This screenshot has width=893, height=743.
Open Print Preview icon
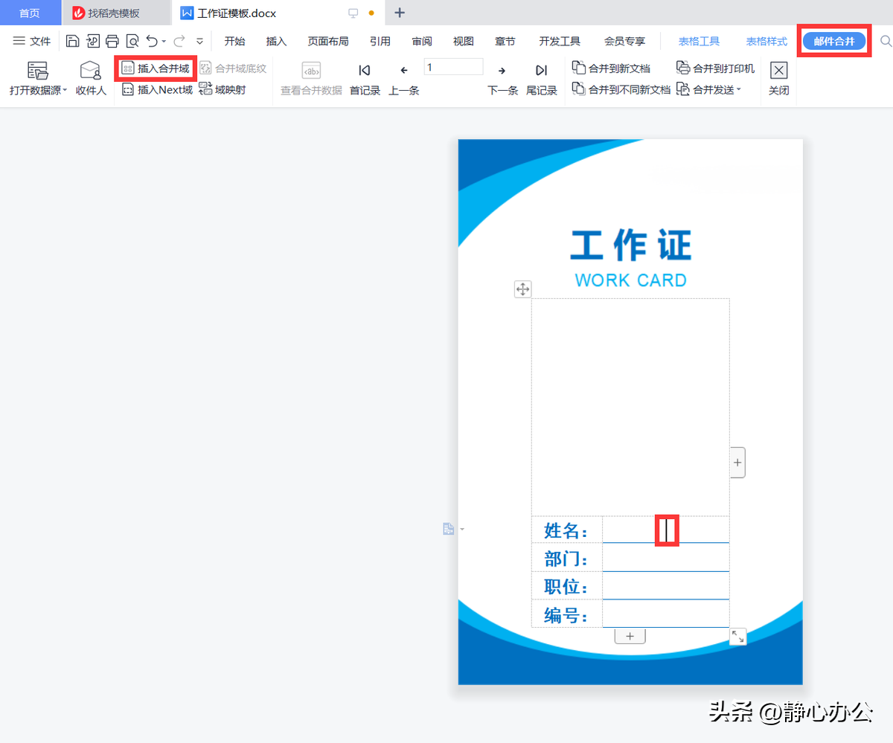pos(132,41)
